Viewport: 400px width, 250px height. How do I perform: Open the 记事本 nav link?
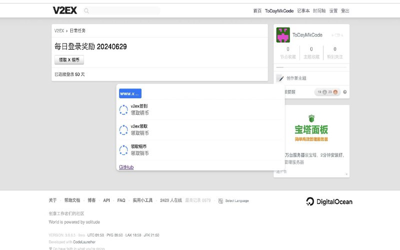tap(303, 10)
